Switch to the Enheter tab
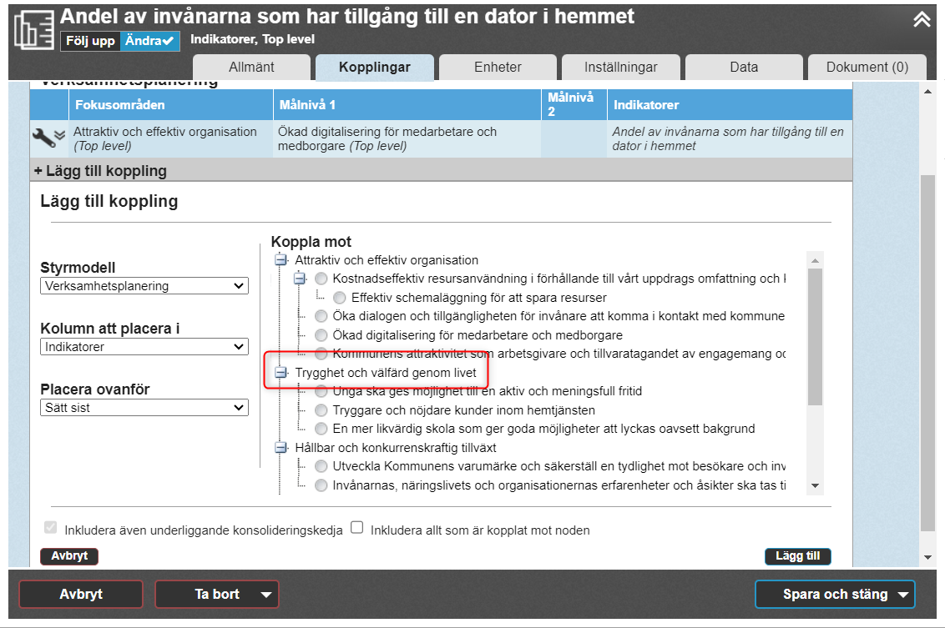Screen dimensions: 945x628 point(498,67)
